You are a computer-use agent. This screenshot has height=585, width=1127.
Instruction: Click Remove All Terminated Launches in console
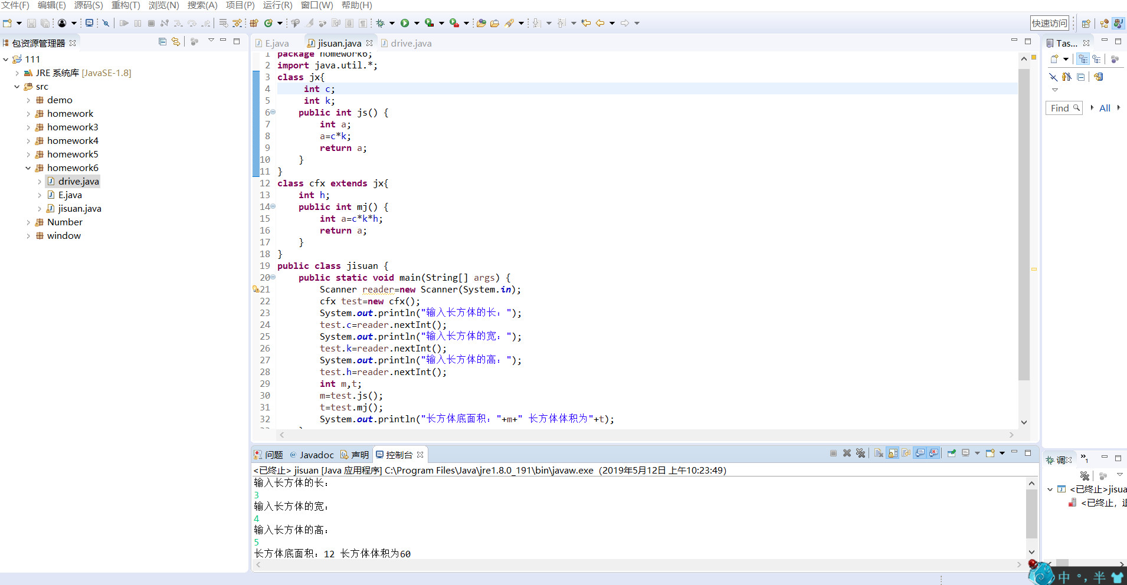coord(861,453)
